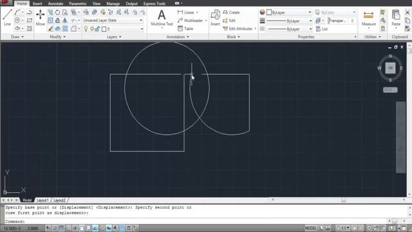This screenshot has height=232, width=412.
Task: Open the Annotate ribbon tab
Action: click(x=55, y=4)
